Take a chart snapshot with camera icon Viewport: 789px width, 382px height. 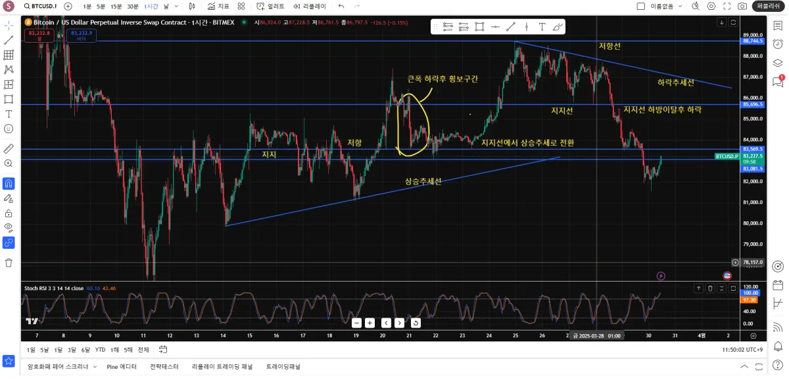coord(742,6)
